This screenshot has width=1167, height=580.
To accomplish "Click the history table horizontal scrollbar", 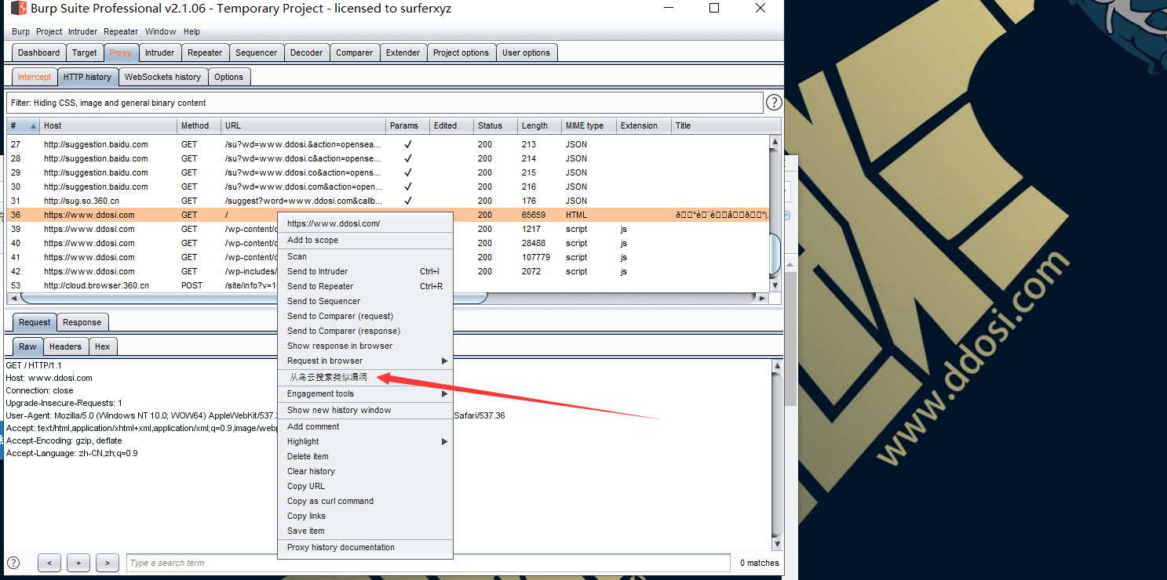I will [x=254, y=298].
